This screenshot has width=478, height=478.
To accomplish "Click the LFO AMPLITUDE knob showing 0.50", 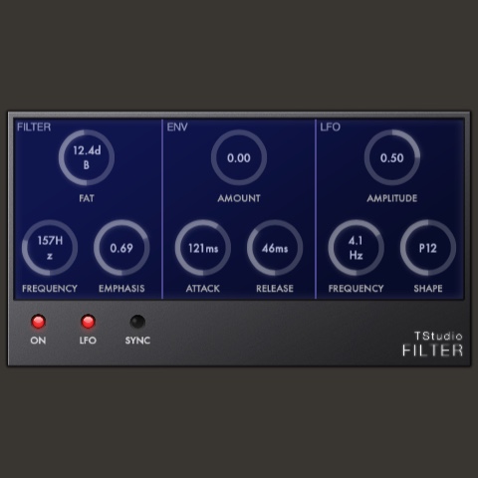I will (x=392, y=157).
